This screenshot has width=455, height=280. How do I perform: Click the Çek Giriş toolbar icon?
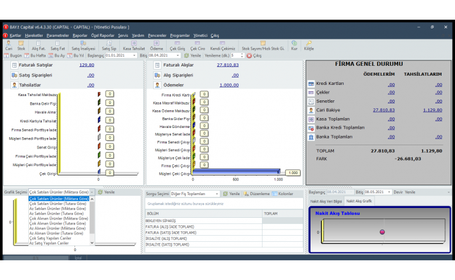(x=177, y=45)
